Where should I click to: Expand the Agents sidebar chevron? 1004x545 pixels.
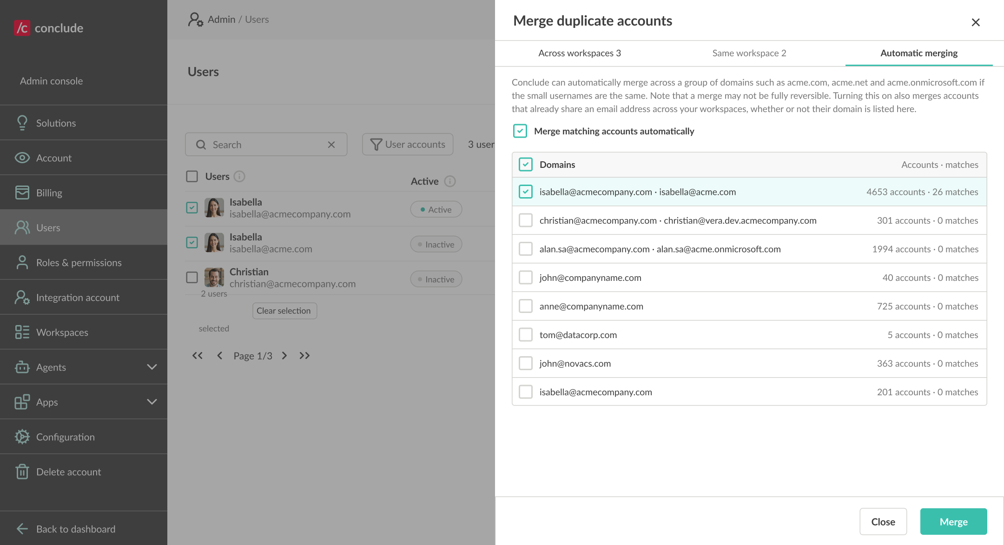tap(152, 367)
